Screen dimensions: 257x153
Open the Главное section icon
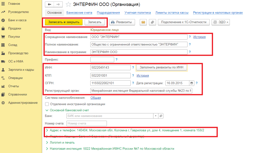tap(3, 4)
